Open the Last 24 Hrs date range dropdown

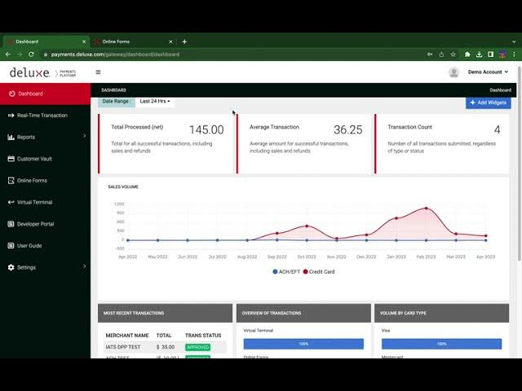point(155,101)
